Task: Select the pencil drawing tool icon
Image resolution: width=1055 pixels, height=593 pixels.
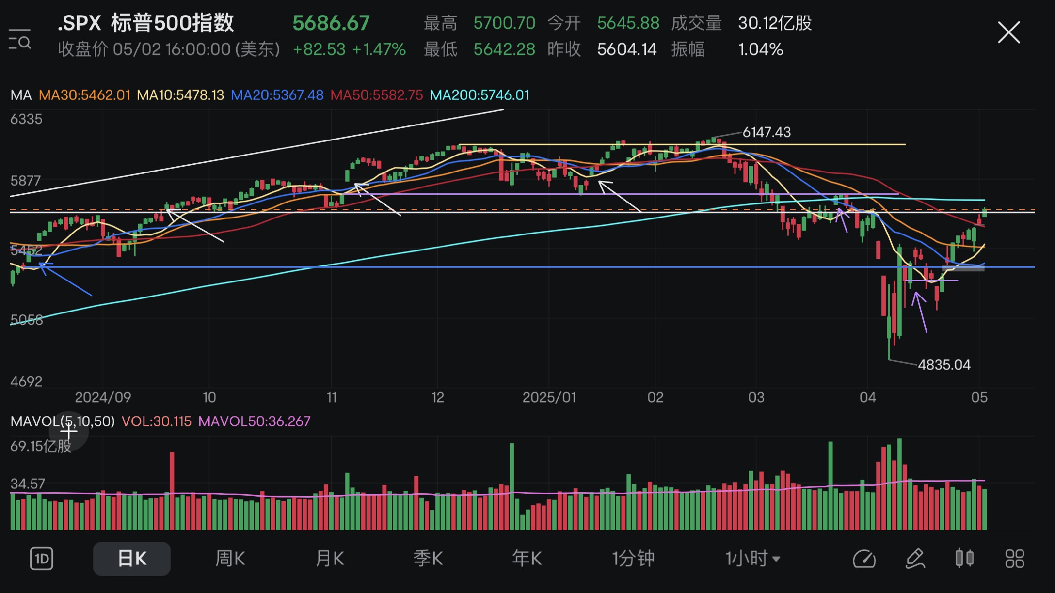Action: 915,559
